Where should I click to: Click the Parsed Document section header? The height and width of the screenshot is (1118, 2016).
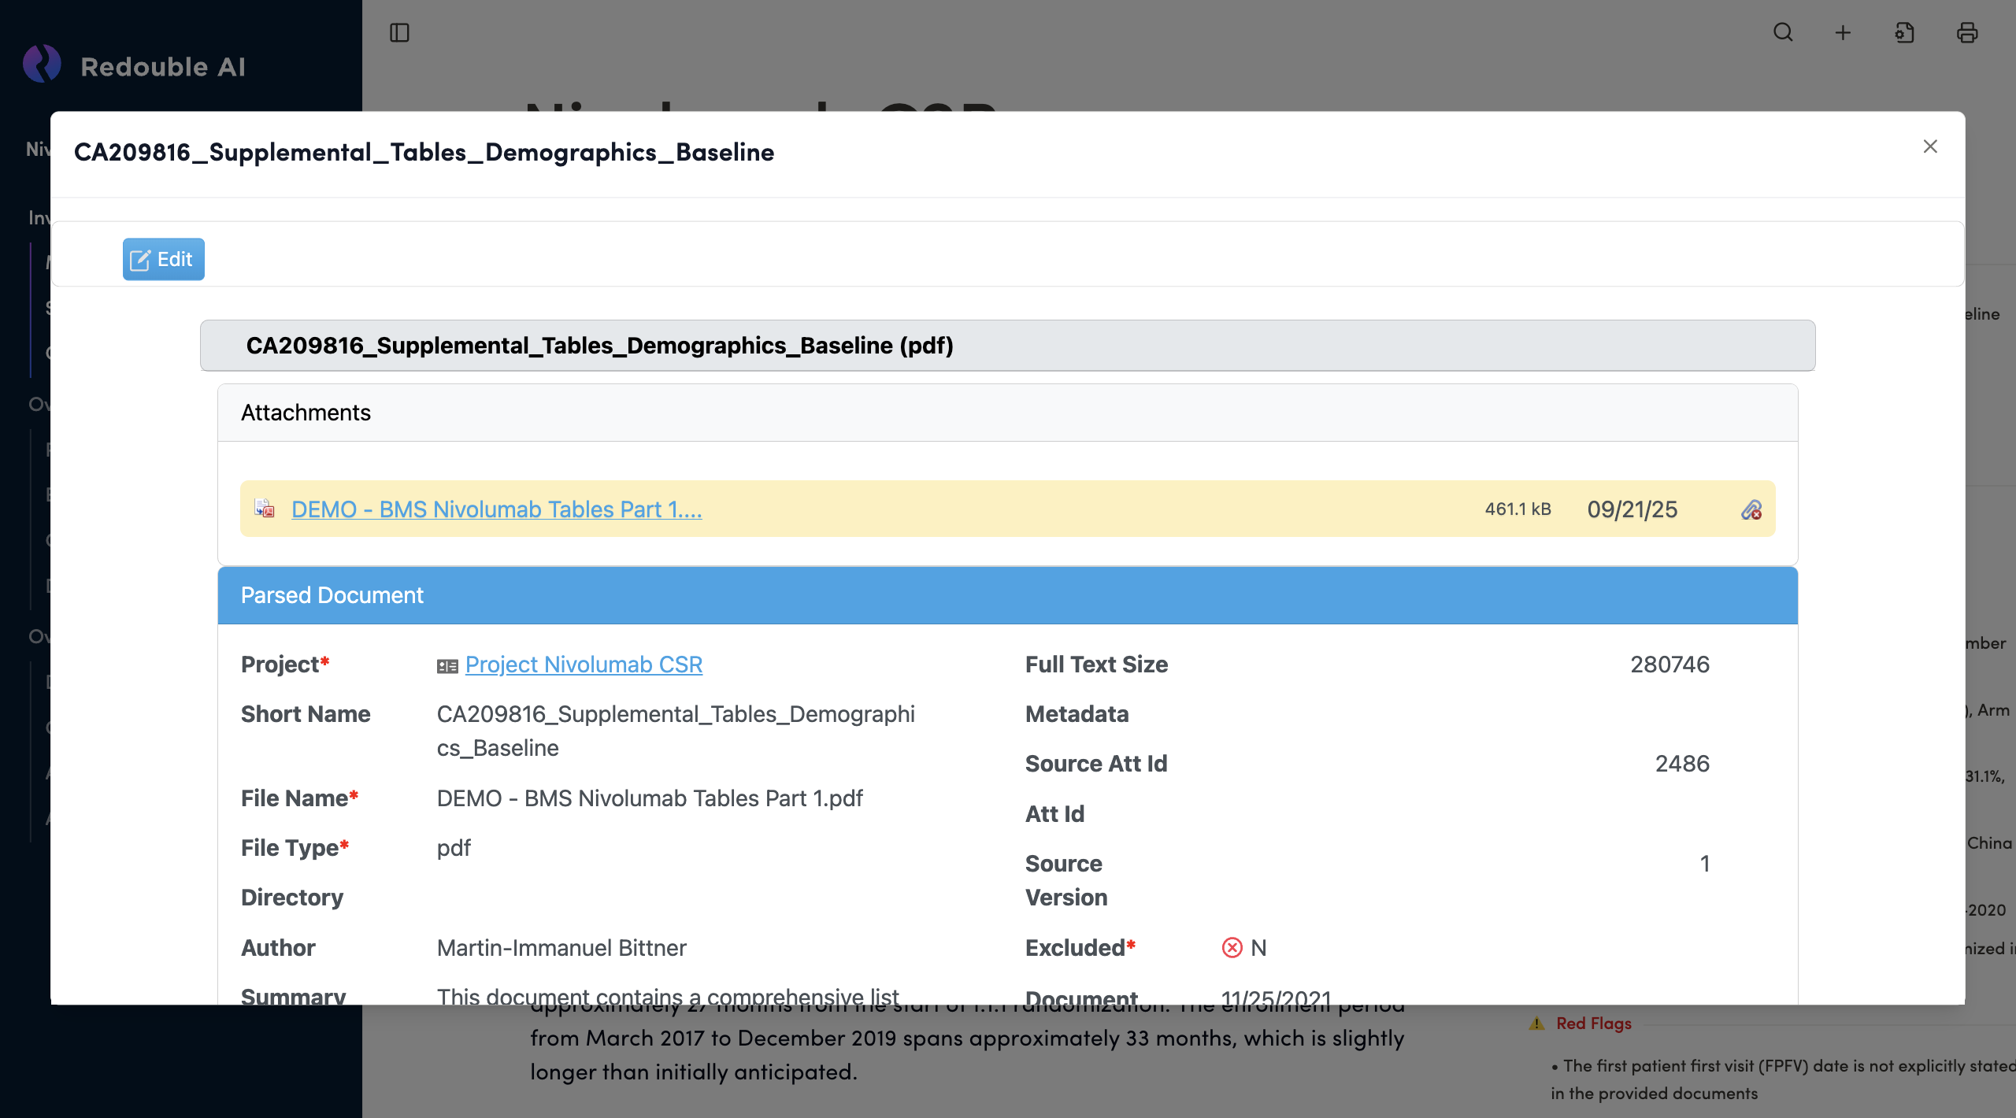pyautogui.click(x=1007, y=595)
